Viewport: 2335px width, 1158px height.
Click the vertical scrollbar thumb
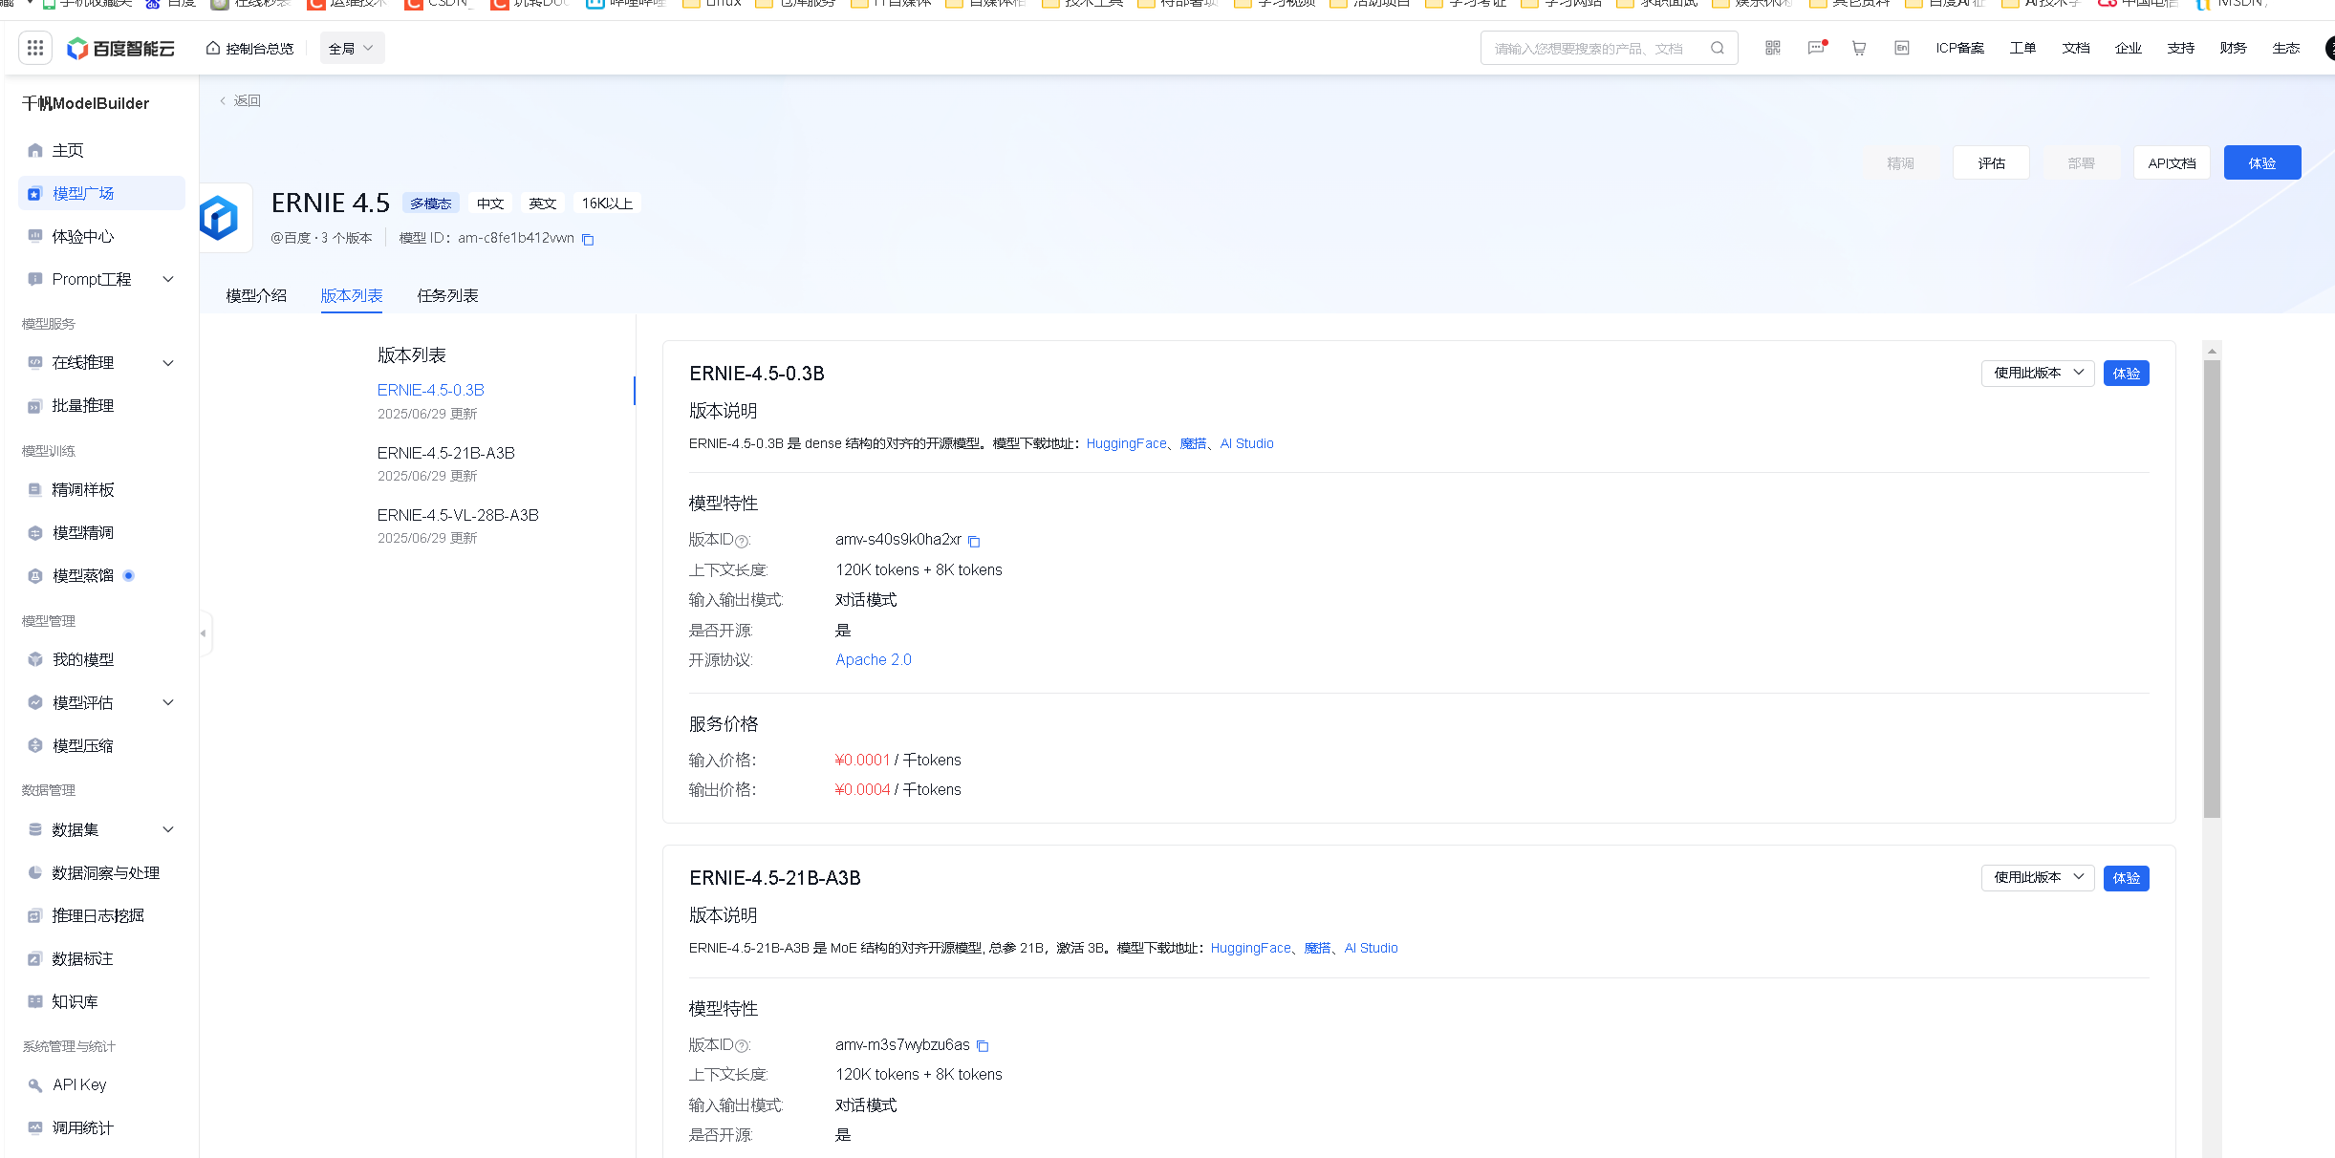[2212, 589]
